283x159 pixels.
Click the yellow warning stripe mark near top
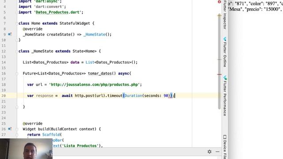(219, 16)
